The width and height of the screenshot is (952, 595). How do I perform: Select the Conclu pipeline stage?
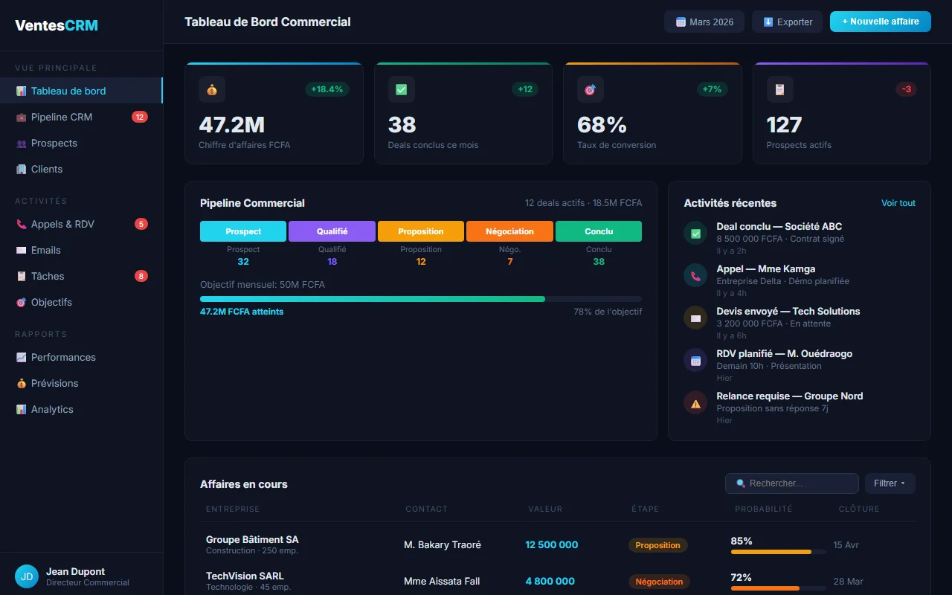pos(599,231)
